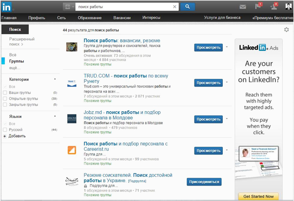Open Поиск работы: вакансии, резюме group title
This screenshot has width=294, height=201.
[122, 41]
